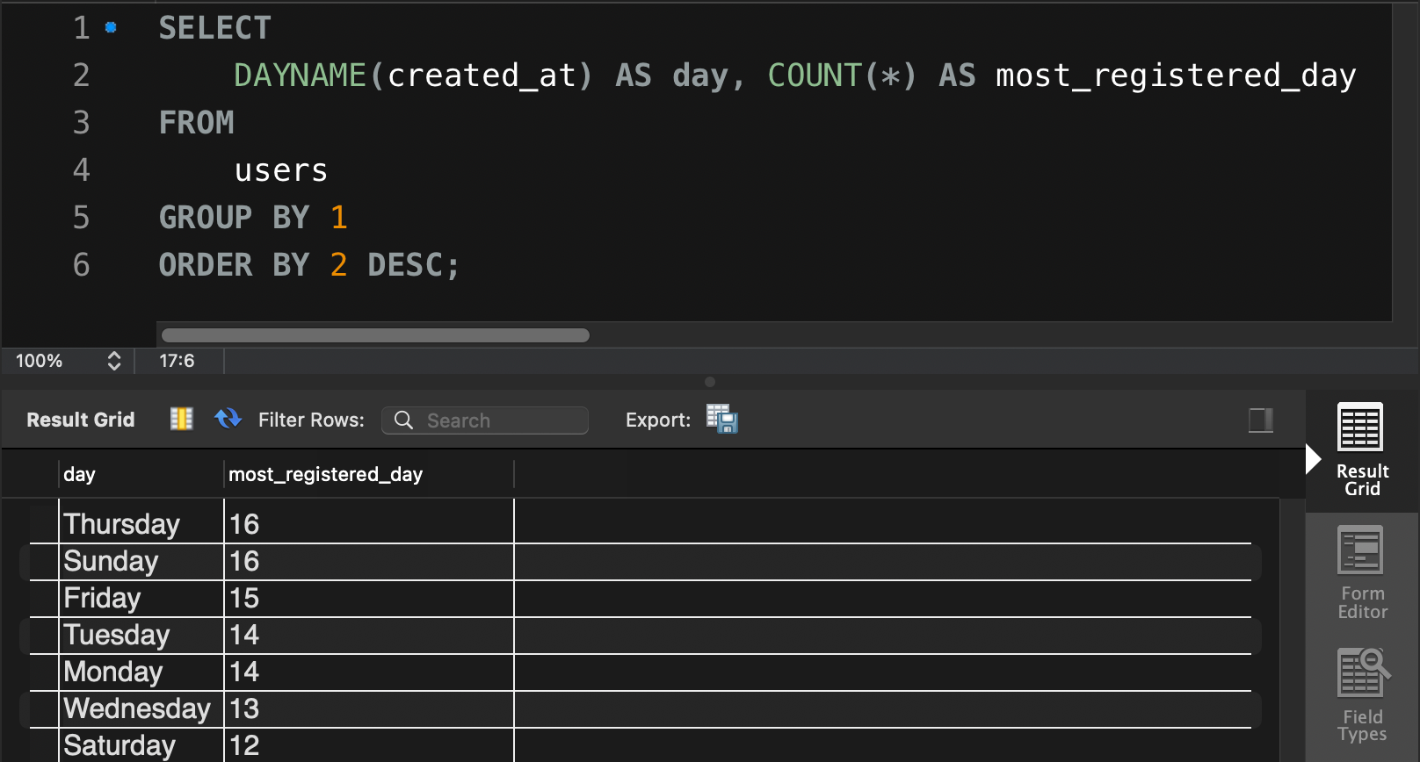The image size is (1420, 762).
Task: Click the row selector for Thursday row
Action: point(44,524)
